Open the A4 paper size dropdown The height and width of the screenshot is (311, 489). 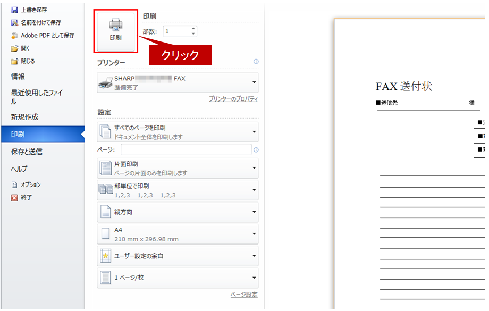pyautogui.click(x=178, y=234)
